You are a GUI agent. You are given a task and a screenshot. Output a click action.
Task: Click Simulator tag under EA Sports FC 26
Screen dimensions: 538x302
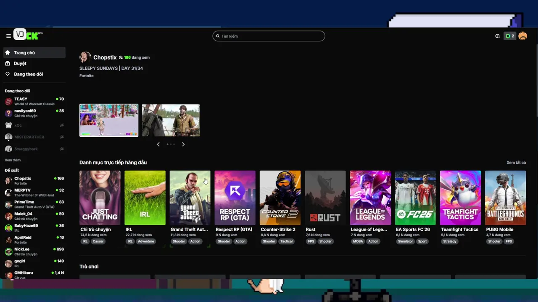[x=406, y=241]
